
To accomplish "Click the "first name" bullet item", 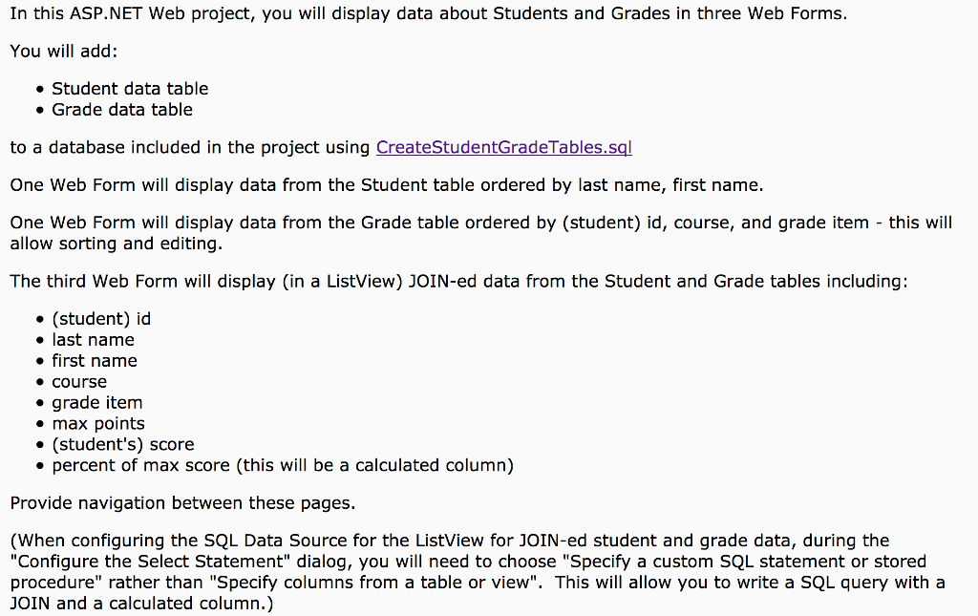I will [95, 361].
